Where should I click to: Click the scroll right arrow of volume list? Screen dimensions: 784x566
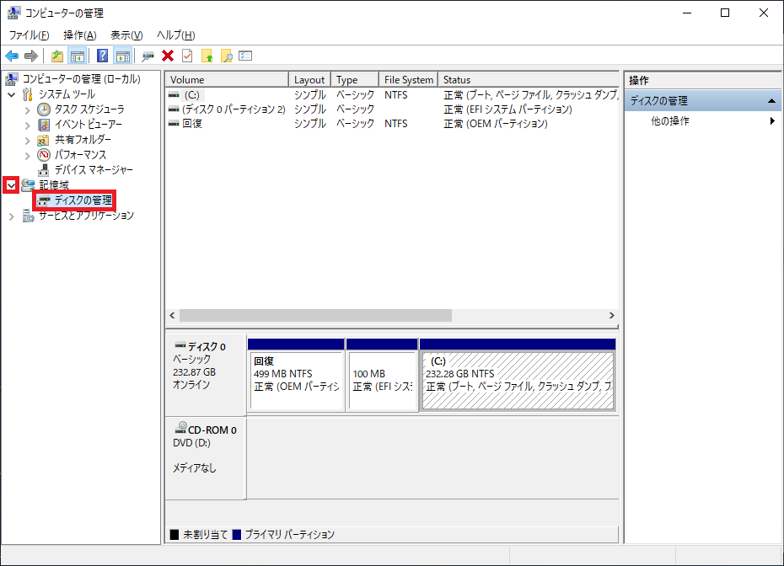[x=611, y=316]
